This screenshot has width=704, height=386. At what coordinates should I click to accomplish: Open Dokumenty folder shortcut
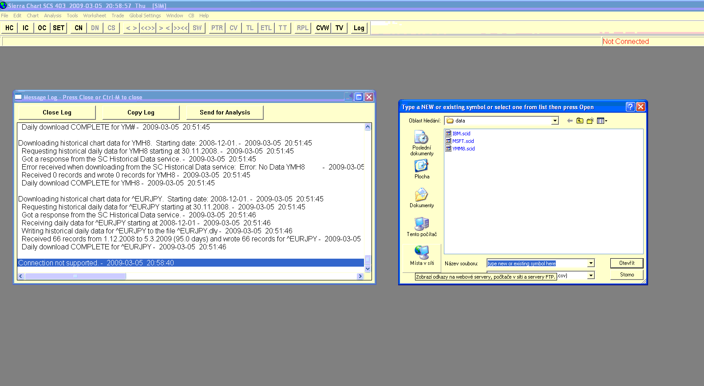click(x=421, y=198)
